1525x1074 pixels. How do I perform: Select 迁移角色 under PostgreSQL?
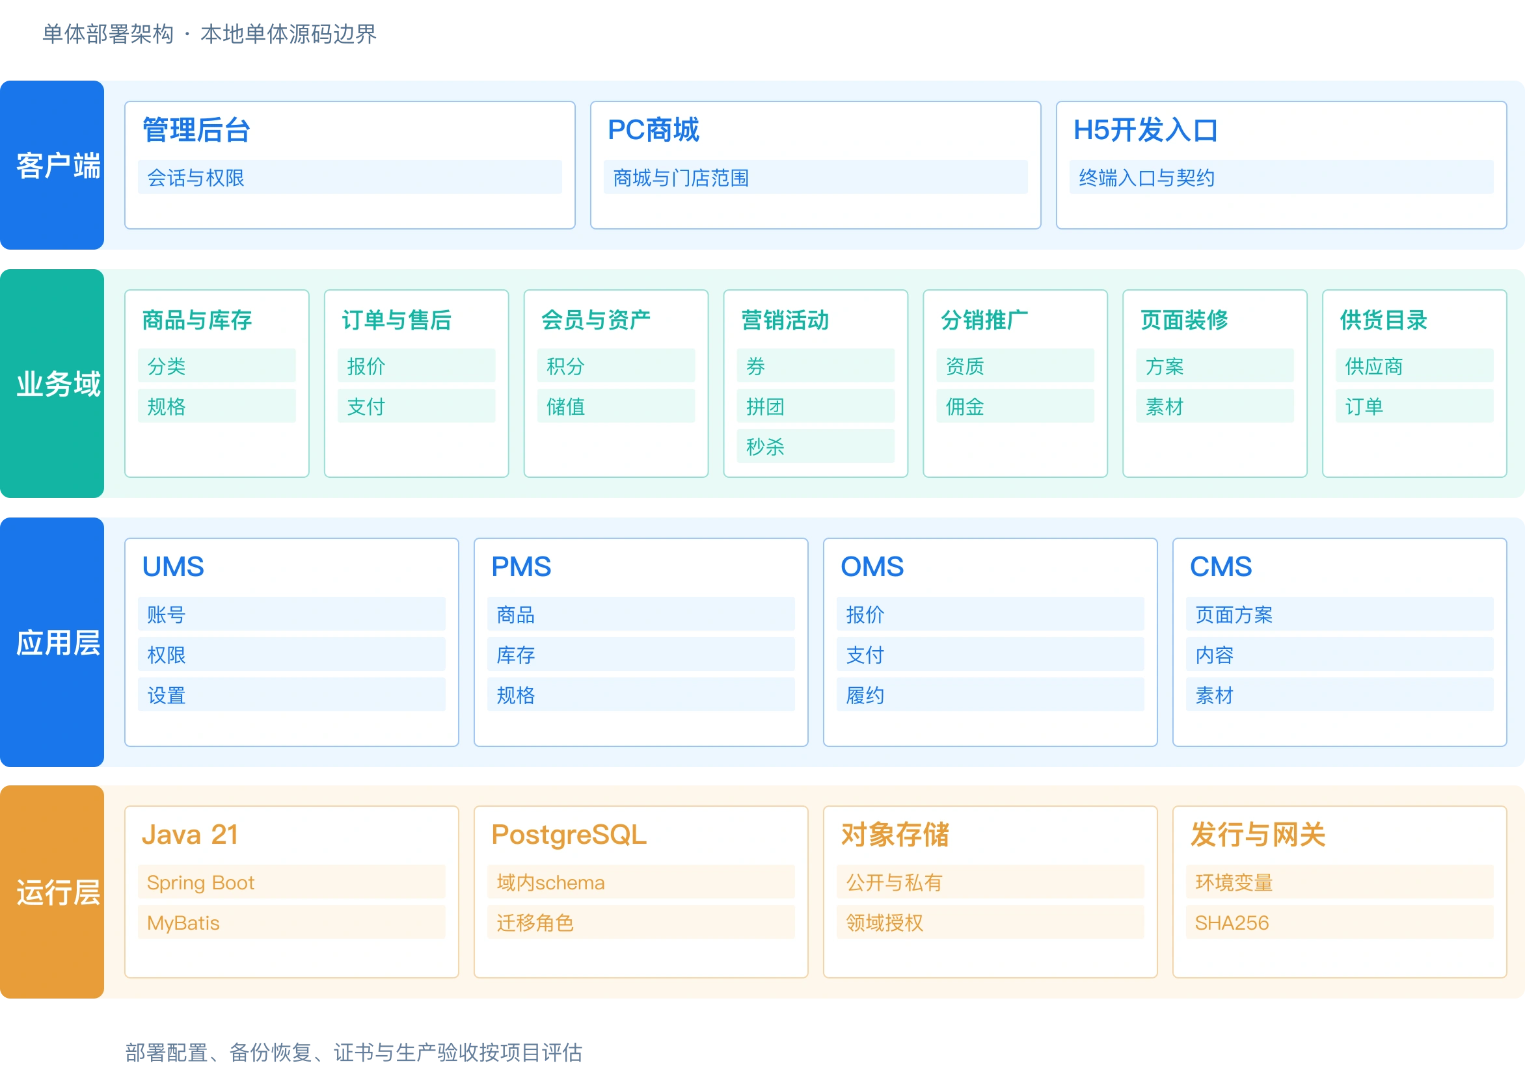point(641,923)
